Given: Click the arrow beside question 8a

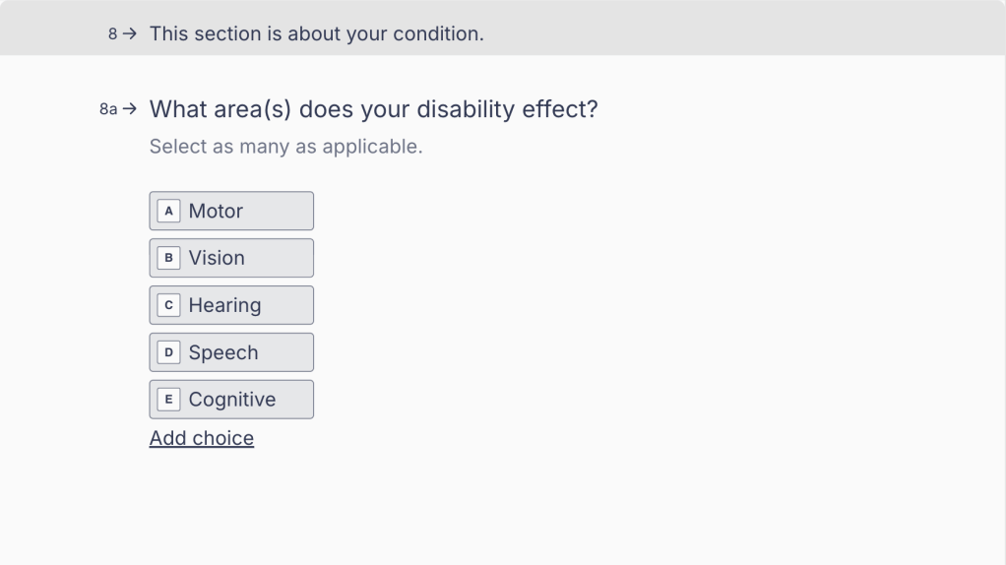Looking at the screenshot, I should coord(129,109).
